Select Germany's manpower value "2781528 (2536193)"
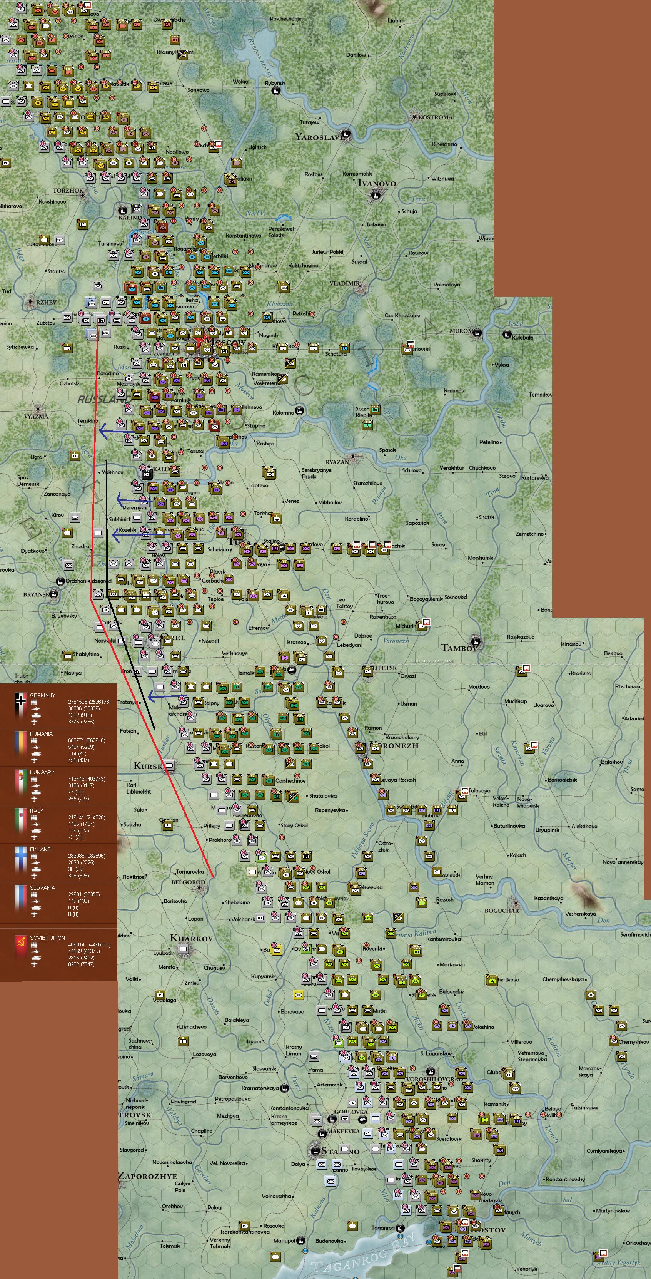Viewport: 651px width, 1279px height. tap(89, 702)
